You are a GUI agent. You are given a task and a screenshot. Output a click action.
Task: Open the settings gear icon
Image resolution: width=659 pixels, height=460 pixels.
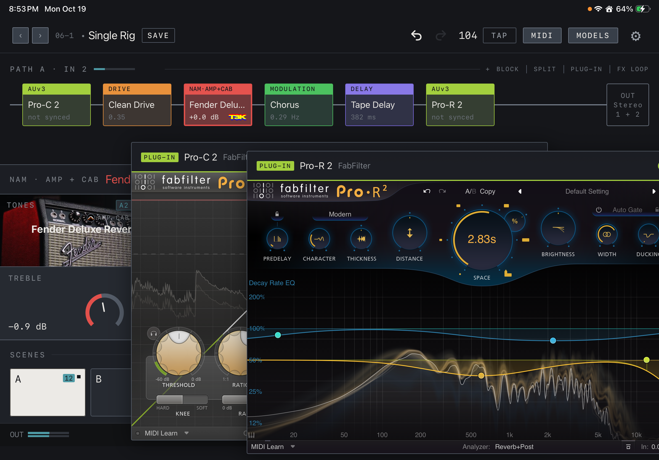pos(636,36)
